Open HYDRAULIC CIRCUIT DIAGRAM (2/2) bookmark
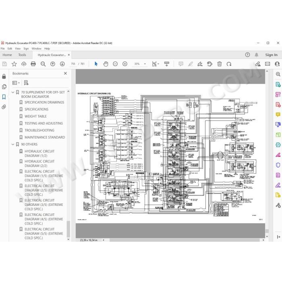 click(x=39, y=164)
